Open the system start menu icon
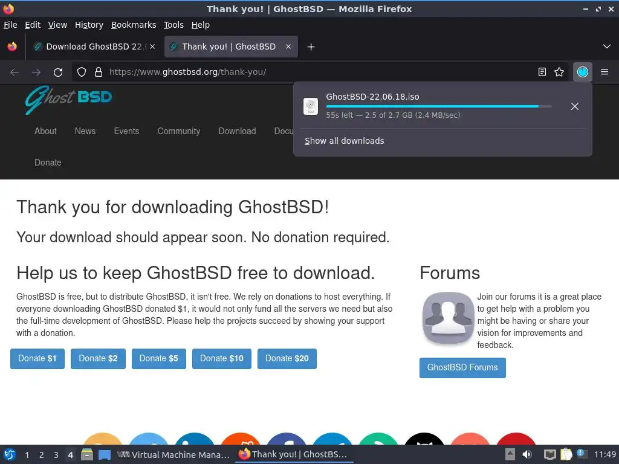Viewport: 619px width, 464px height. click(x=10, y=454)
